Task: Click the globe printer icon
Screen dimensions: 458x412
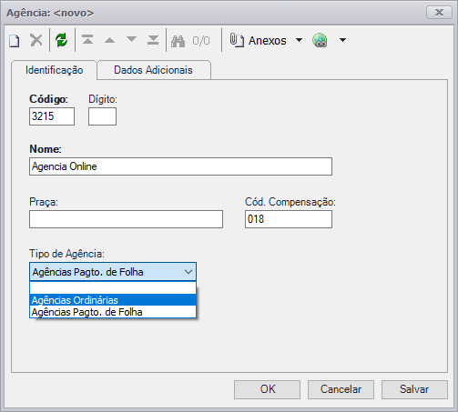Action: [x=320, y=40]
